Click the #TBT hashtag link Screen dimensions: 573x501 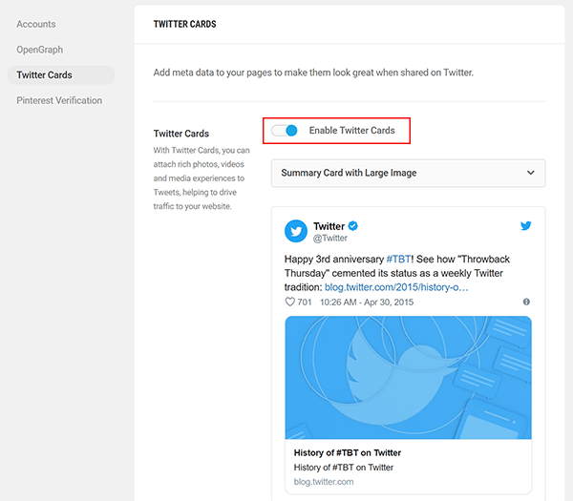398,259
